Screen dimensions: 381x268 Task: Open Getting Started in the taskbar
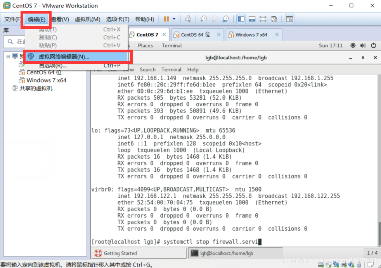pos(139,253)
